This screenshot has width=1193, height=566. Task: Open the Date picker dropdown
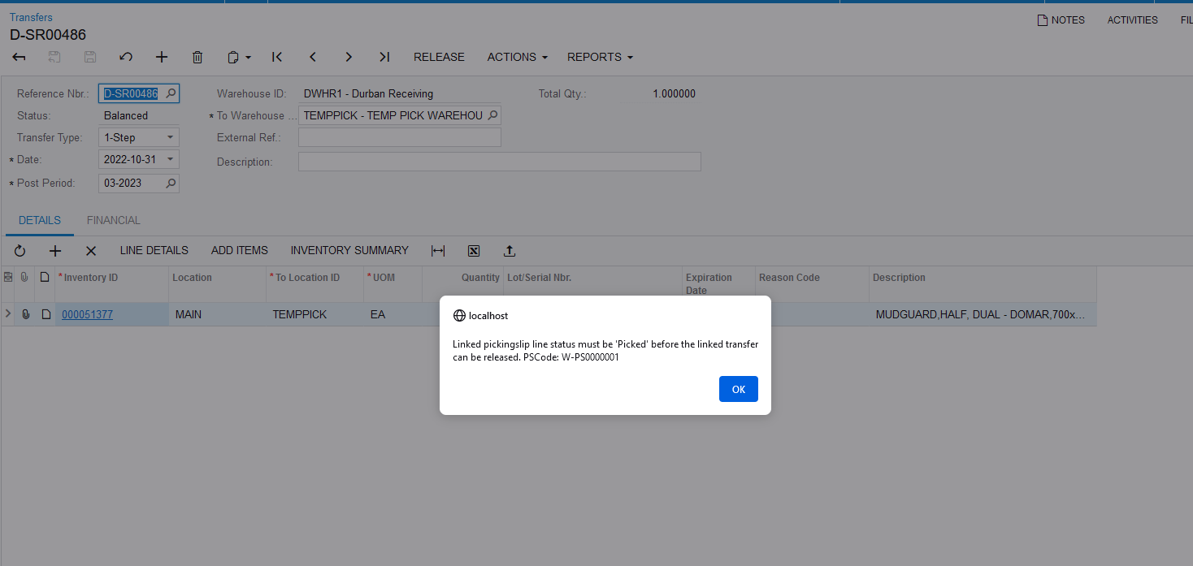pyautogui.click(x=170, y=160)
